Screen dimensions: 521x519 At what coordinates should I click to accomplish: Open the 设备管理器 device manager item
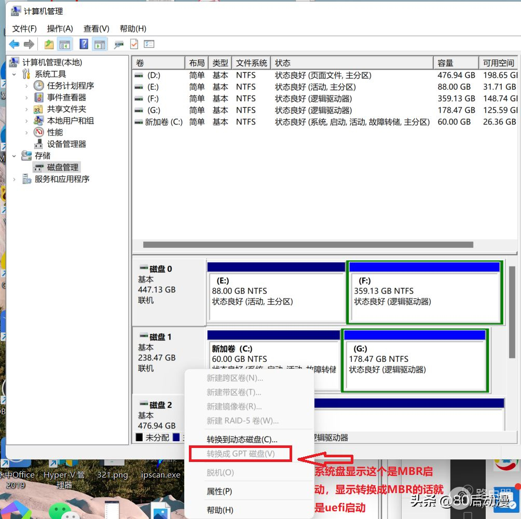tap(66, 144)
